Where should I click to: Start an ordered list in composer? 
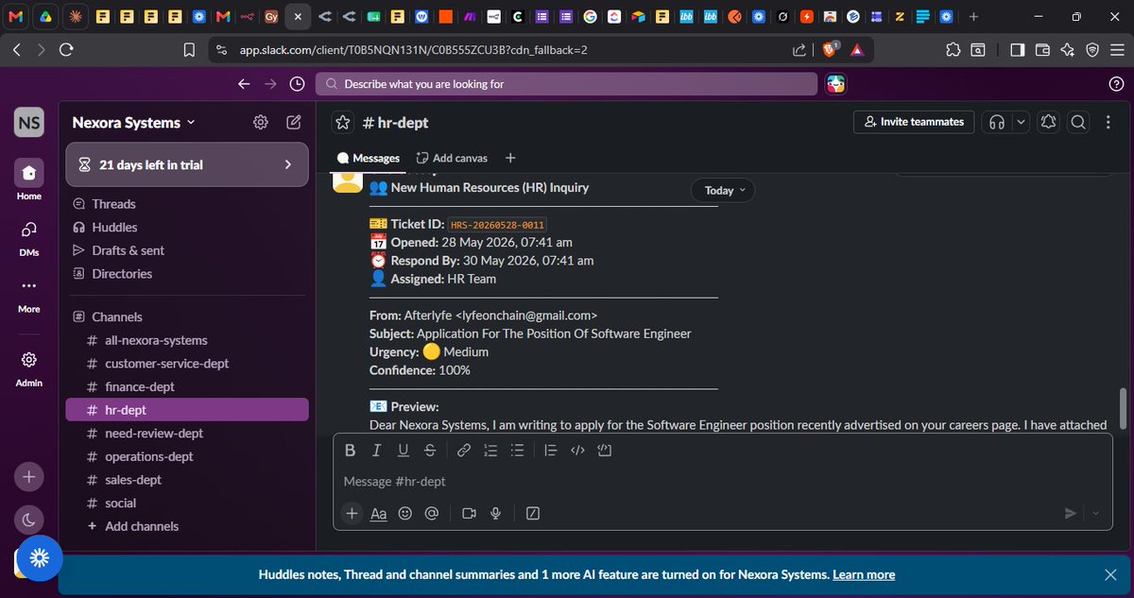tap(490, 451)
